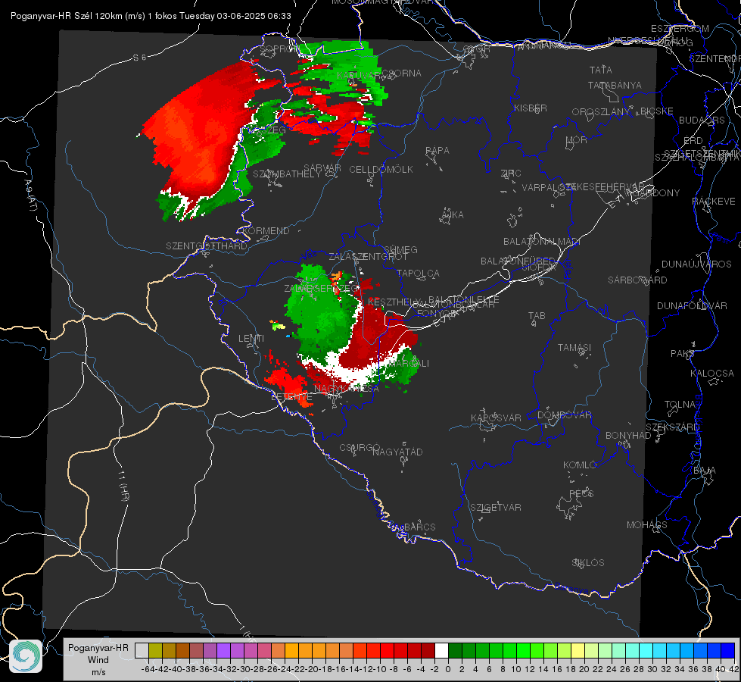Click the DOMBOVAR city label
The width and height of the screenshot is (741, 682).
pyautogui.click(x=564, y=415)
